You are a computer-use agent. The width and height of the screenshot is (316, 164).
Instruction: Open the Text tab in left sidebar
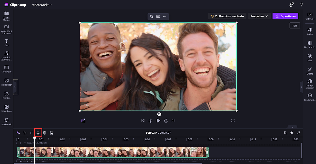click(x=6, y=43)
